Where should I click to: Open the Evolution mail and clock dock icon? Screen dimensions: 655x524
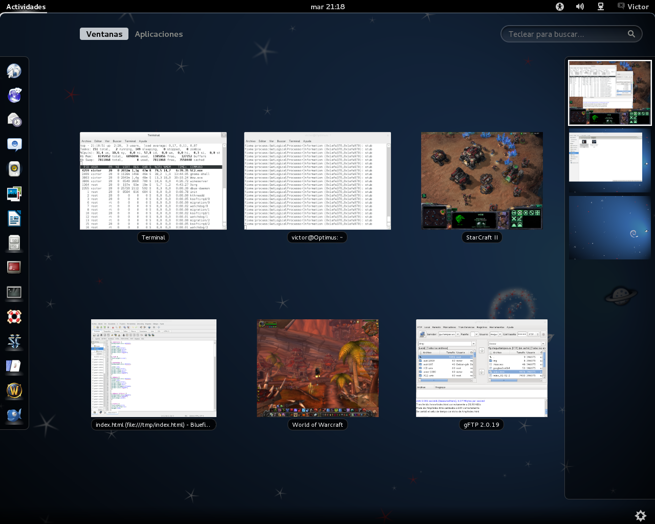14,120
